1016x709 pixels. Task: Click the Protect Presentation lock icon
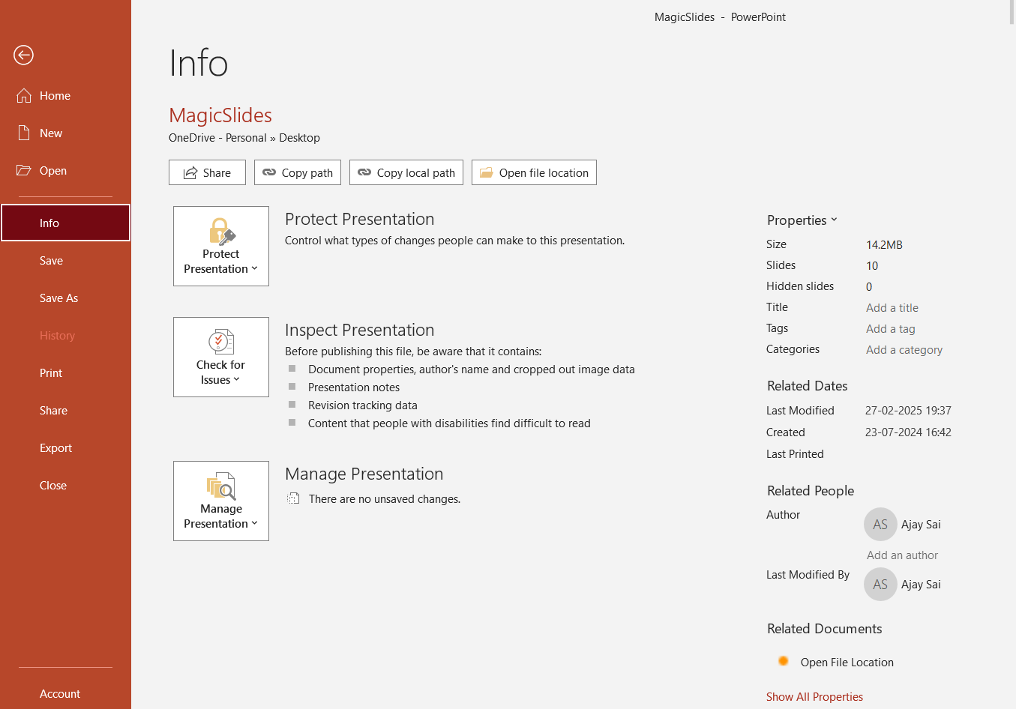(221, 232)
